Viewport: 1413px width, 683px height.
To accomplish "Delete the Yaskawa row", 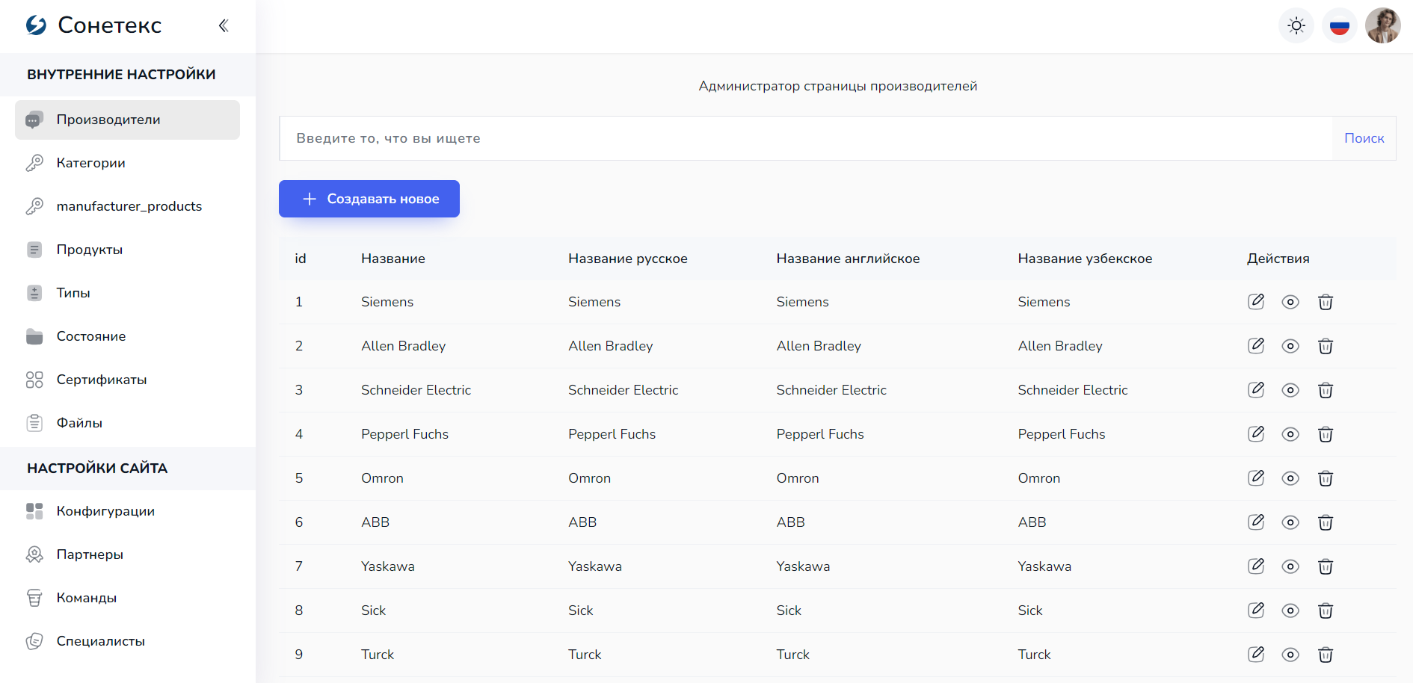I will 1326,566.
